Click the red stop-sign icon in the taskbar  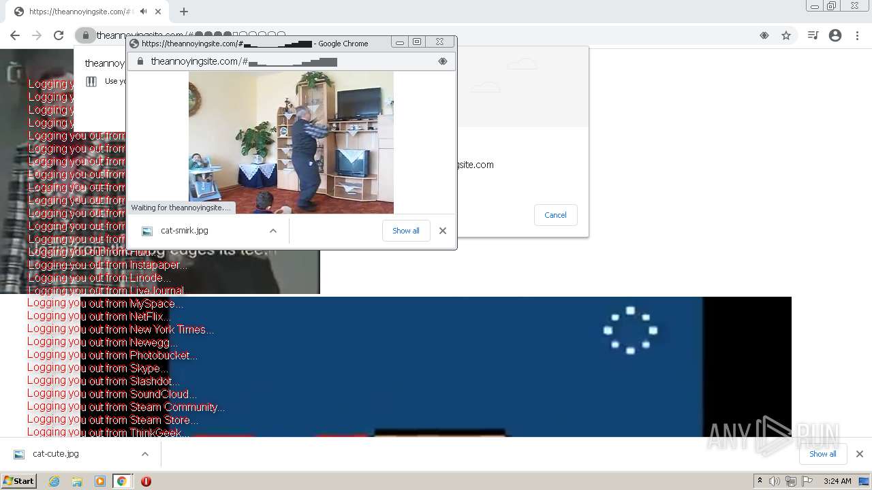pyautogui.click(x=146, y=481)
